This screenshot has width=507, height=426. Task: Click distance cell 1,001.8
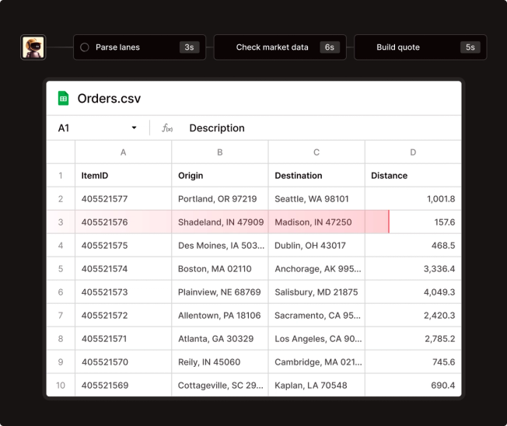click(x=413, y=199)
